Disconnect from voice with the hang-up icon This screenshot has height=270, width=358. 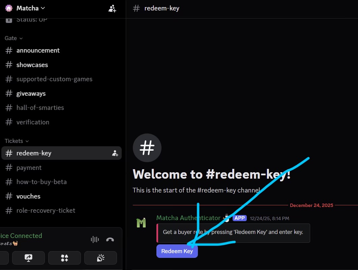click(110, 240)
